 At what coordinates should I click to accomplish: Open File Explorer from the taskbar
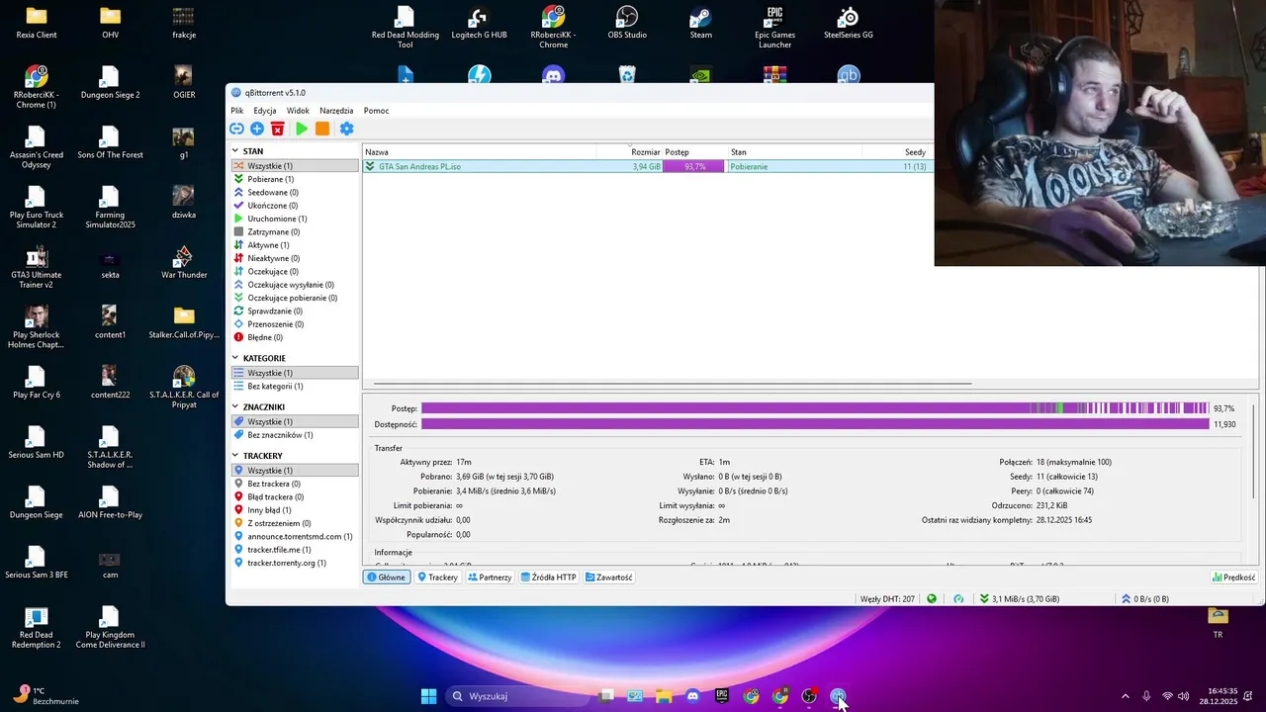pyautogui.click(x=664, y=696)
